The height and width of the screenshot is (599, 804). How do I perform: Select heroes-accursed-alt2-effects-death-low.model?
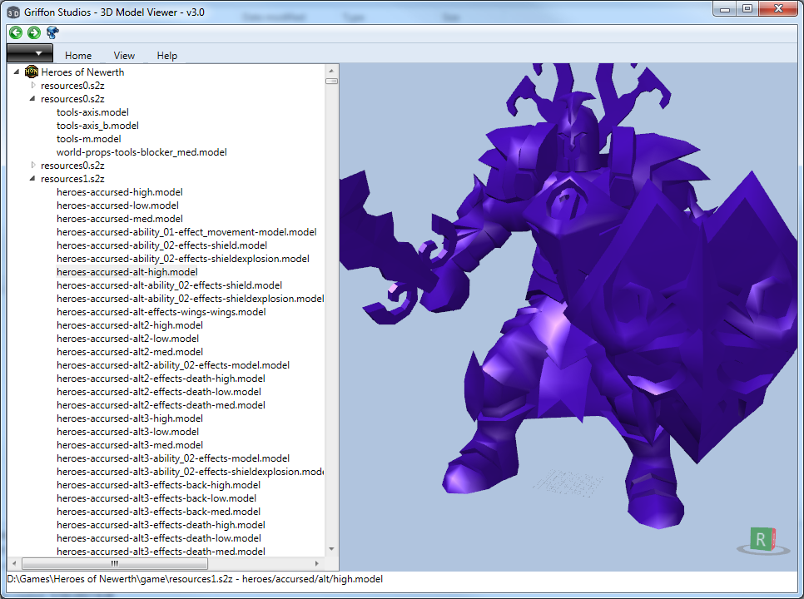click(159, 392)
